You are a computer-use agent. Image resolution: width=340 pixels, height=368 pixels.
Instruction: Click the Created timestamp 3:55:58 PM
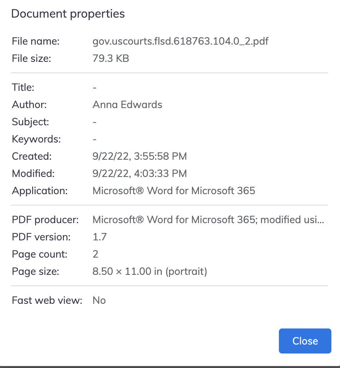click(x=139, y=156)
